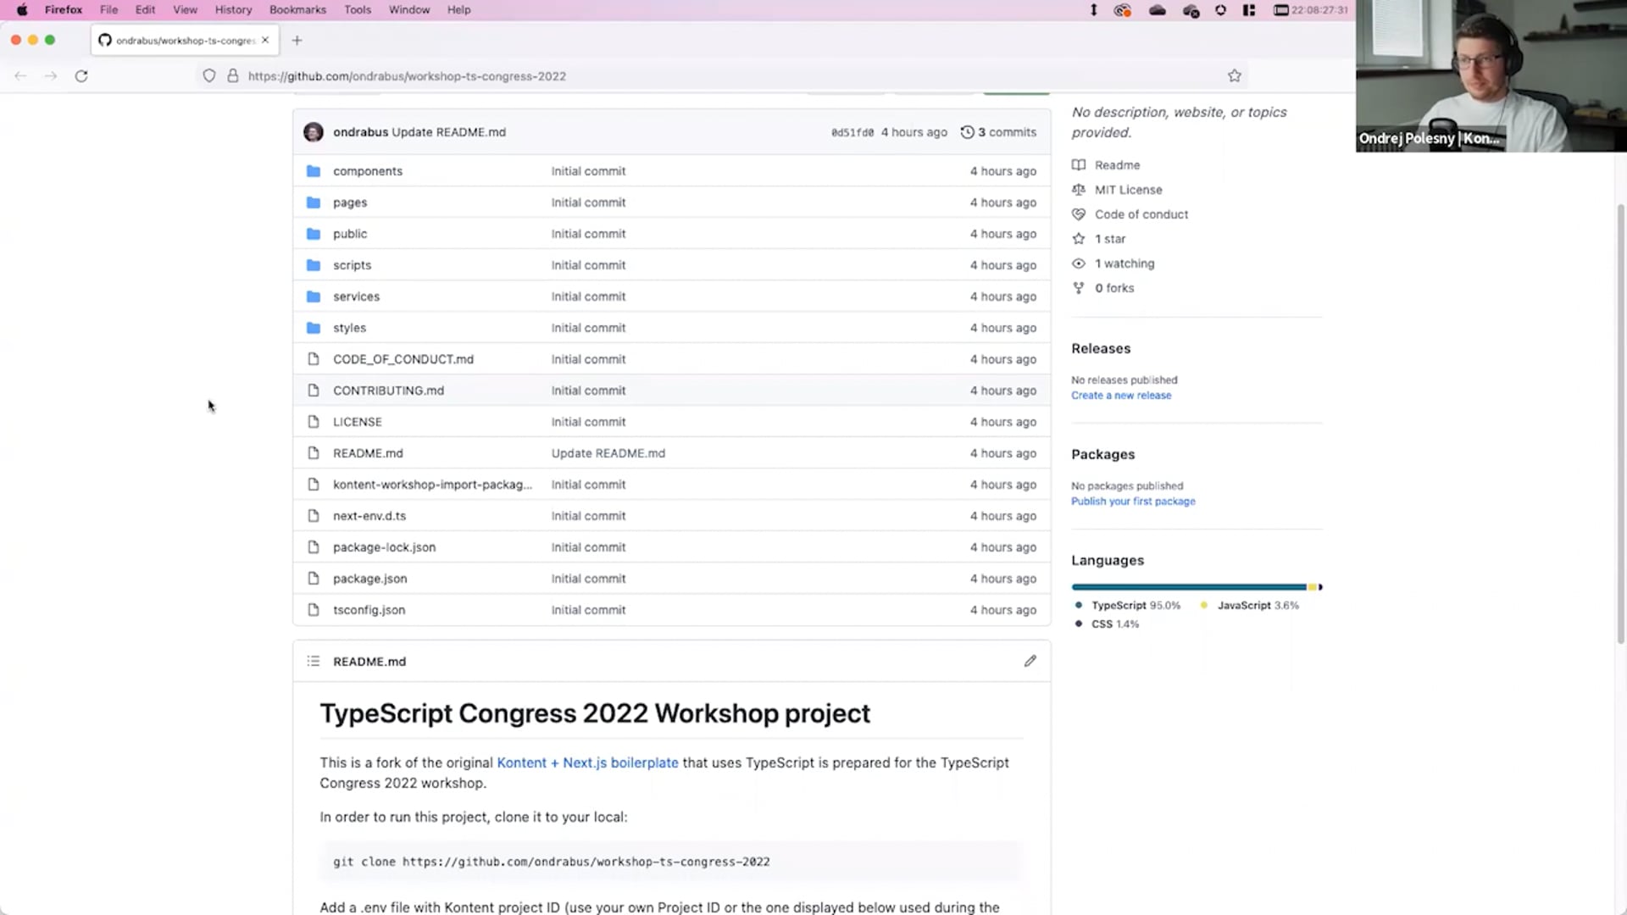Click the Kontent + Next.js boilerplate link

coord(587,762)
